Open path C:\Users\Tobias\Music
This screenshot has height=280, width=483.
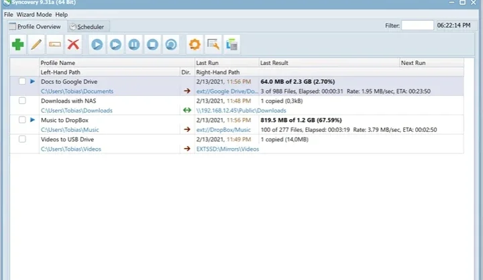click(70, 129)
